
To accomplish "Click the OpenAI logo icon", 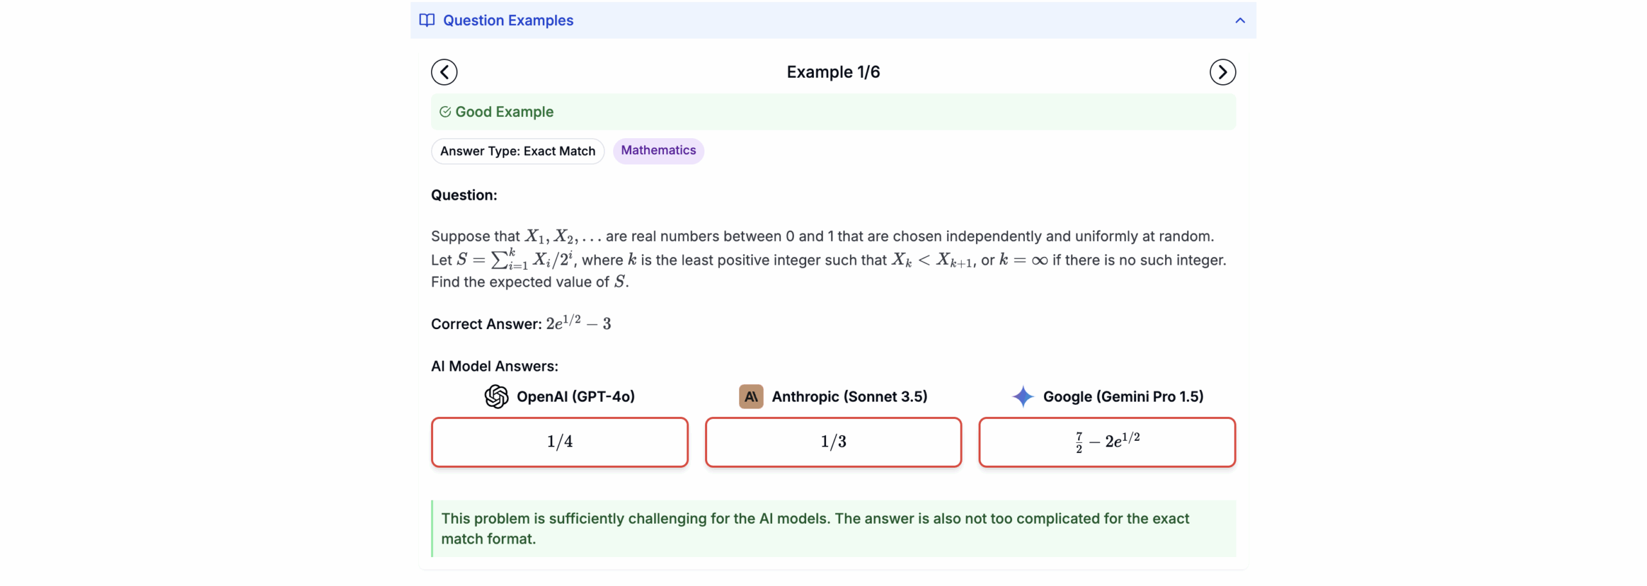I will [496, 396].
